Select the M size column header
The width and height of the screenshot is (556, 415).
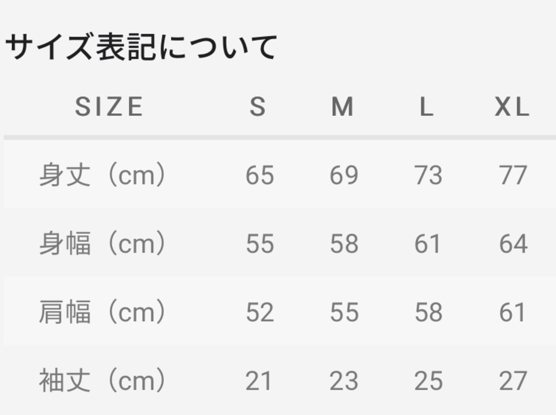tap(342, 107)
